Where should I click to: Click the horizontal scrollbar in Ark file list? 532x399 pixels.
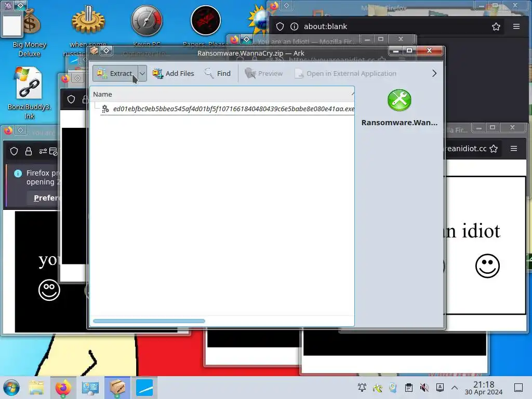point(149,321)
